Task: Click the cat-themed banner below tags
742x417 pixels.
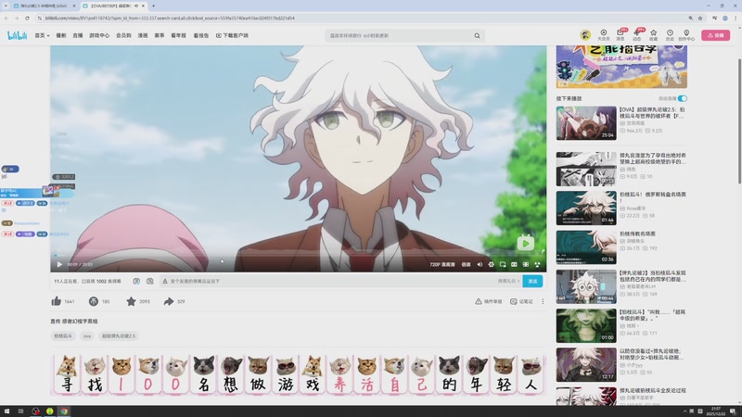Action: pos(298,374)
